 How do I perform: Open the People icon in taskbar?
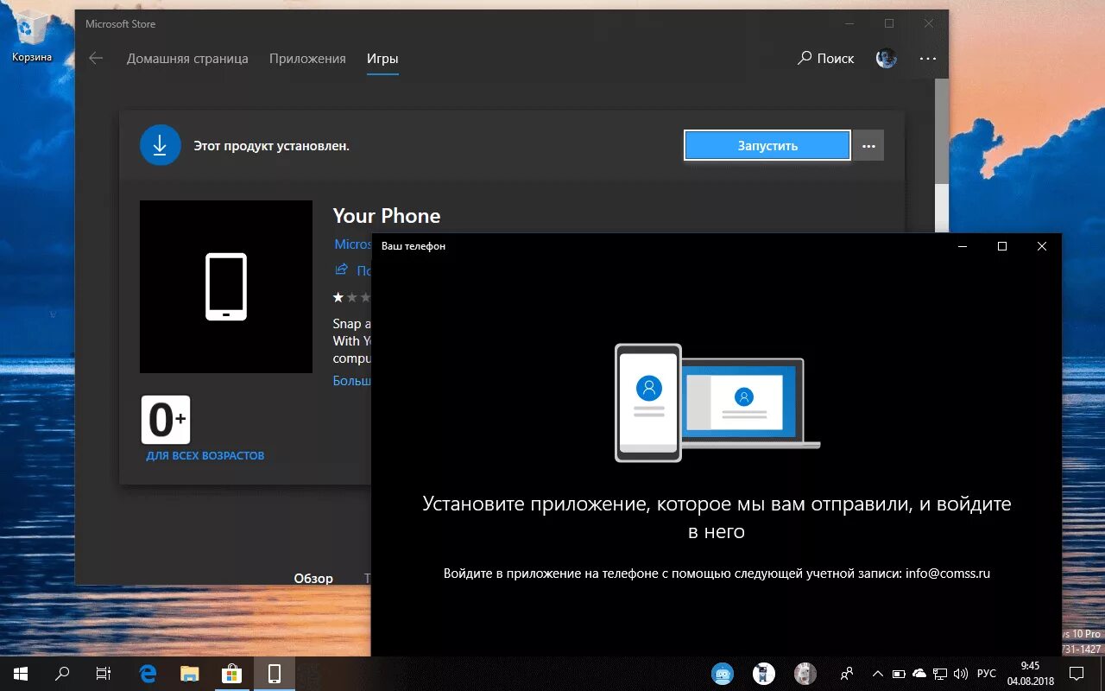(847, 674)
